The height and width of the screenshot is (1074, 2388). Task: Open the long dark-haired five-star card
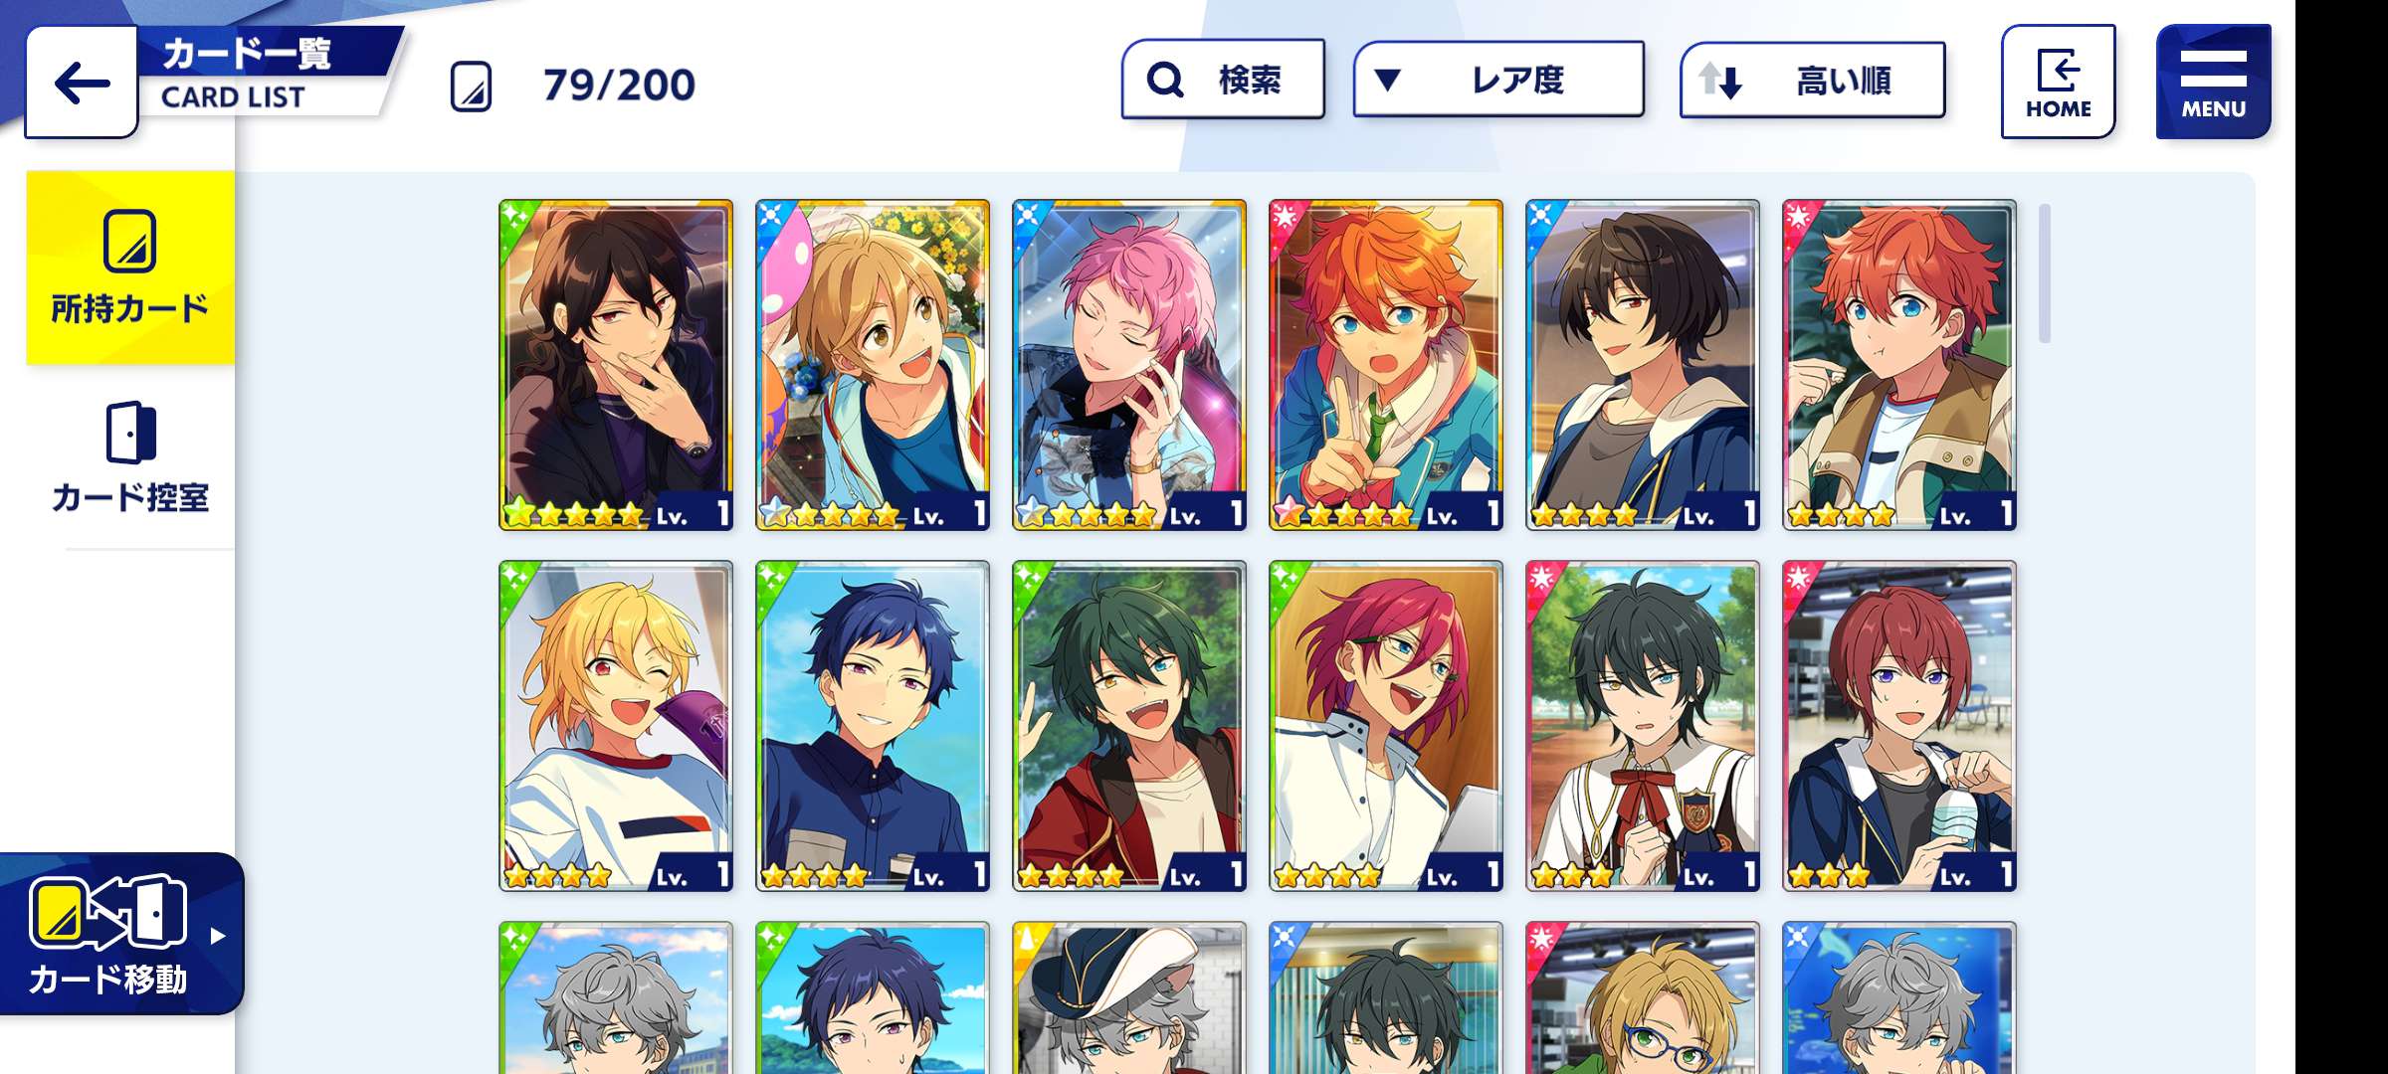point(616,365)
